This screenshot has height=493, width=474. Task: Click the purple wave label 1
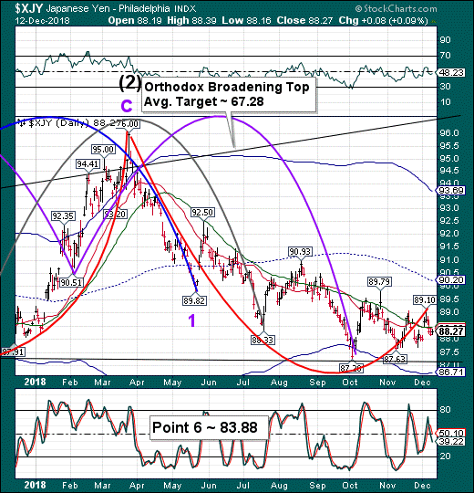[191, 320]
